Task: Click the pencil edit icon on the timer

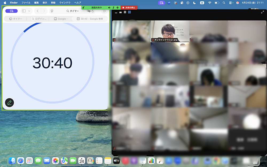Action: pyautogui.click(x=9, y=103)
